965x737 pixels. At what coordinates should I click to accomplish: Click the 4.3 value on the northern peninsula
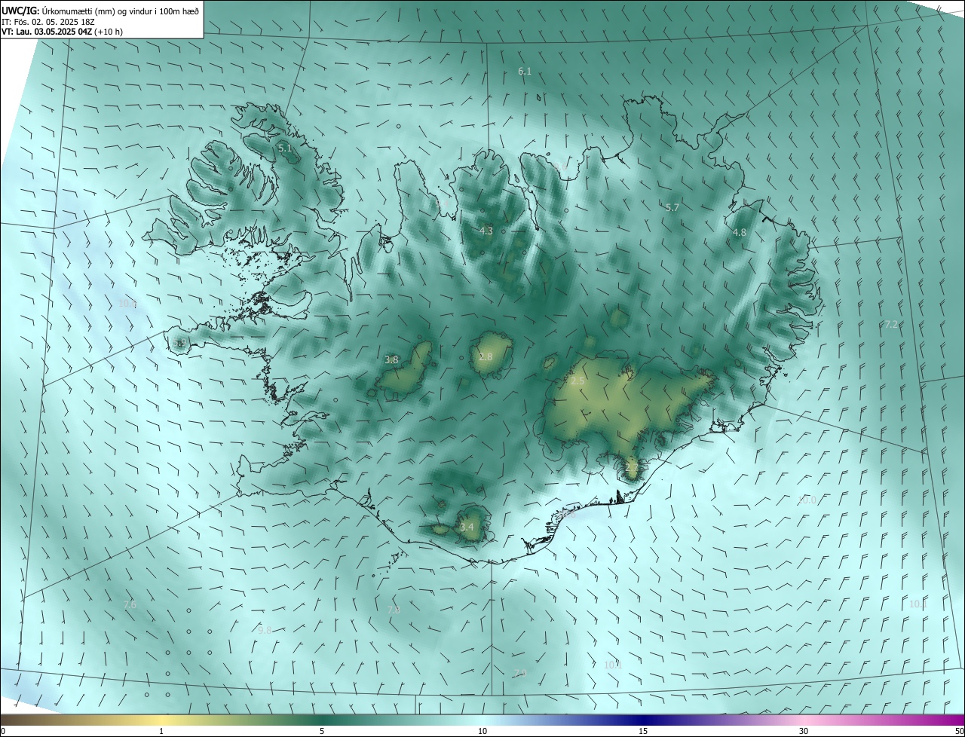(x=486, y=231)
